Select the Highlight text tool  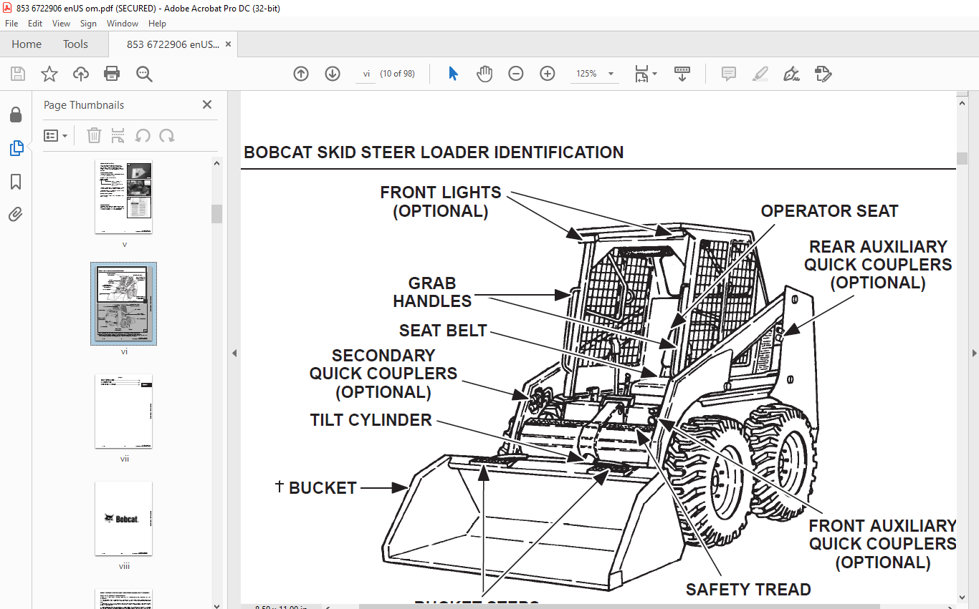tap(760, 74)
